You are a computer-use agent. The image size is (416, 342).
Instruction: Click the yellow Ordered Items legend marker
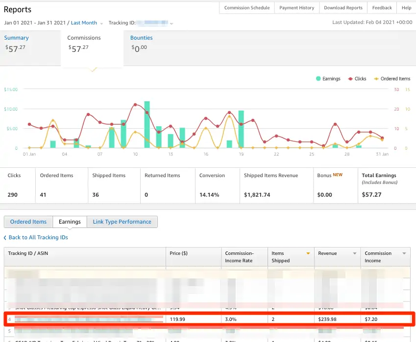pyautogui.click(x=376, y=79)
